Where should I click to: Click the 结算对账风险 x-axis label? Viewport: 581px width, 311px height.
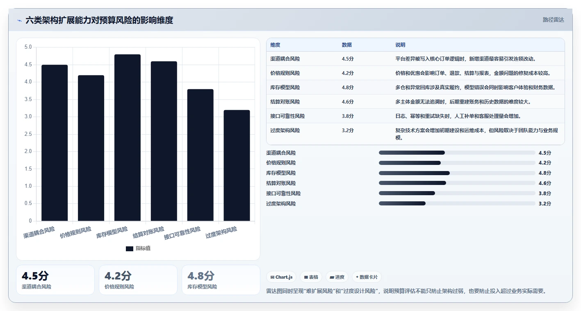[x=148, y=232]
